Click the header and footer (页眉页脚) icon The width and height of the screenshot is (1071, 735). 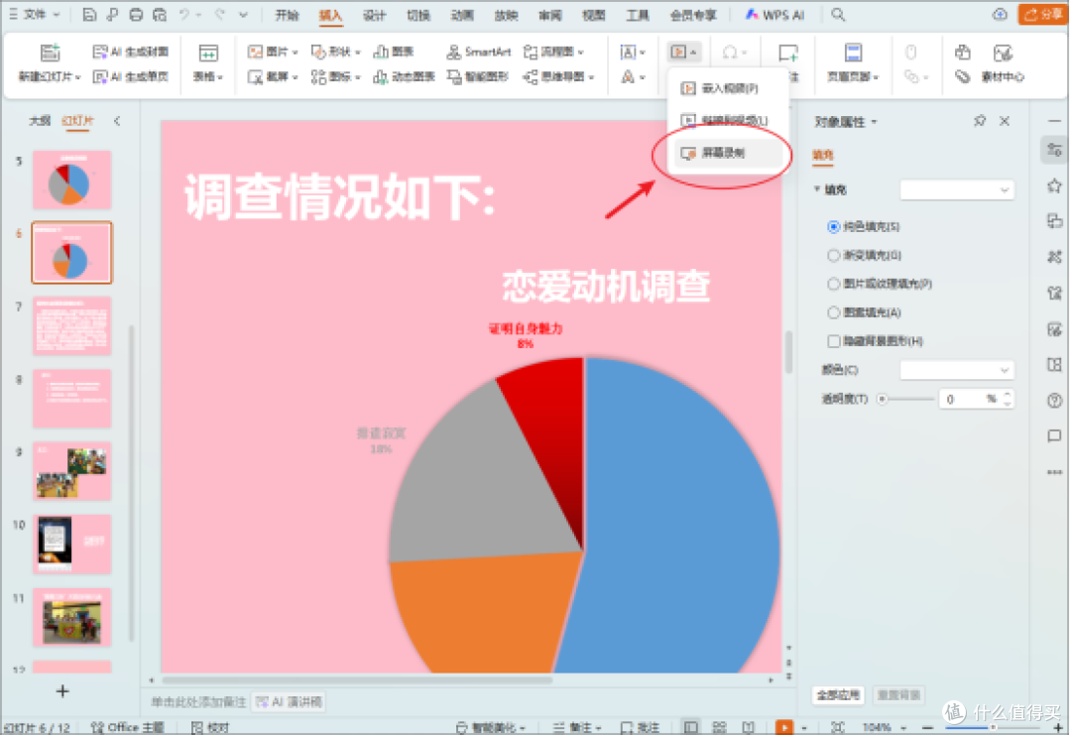pos(853,53)
